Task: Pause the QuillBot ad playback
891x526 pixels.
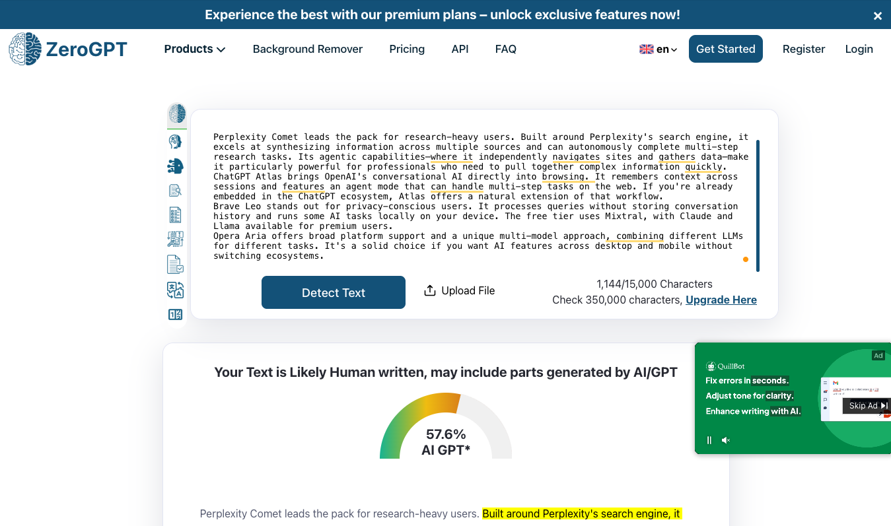Action: tap(708, 440)
